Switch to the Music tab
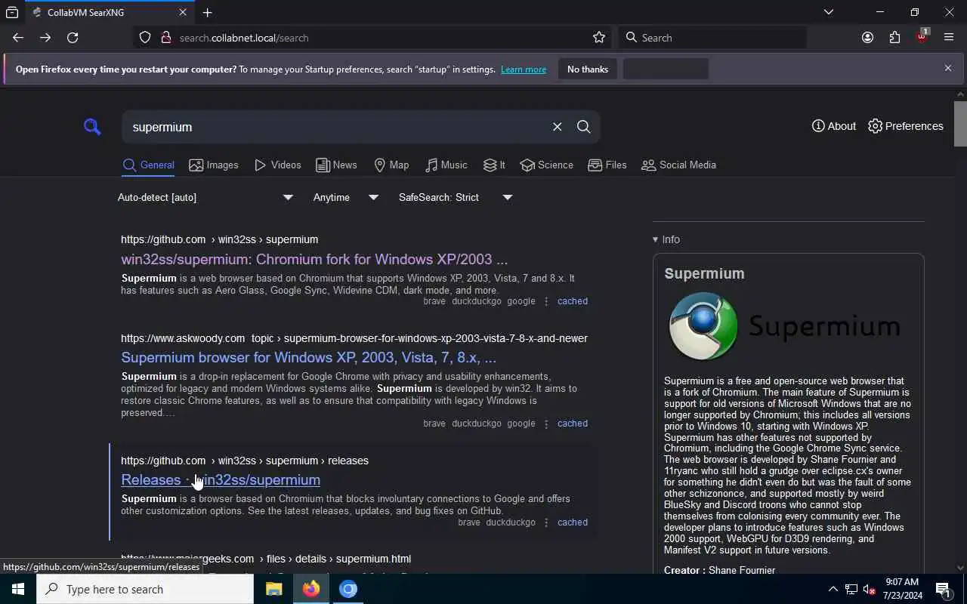The height and width of the screenshot is (604, 967). coord(446,165)
